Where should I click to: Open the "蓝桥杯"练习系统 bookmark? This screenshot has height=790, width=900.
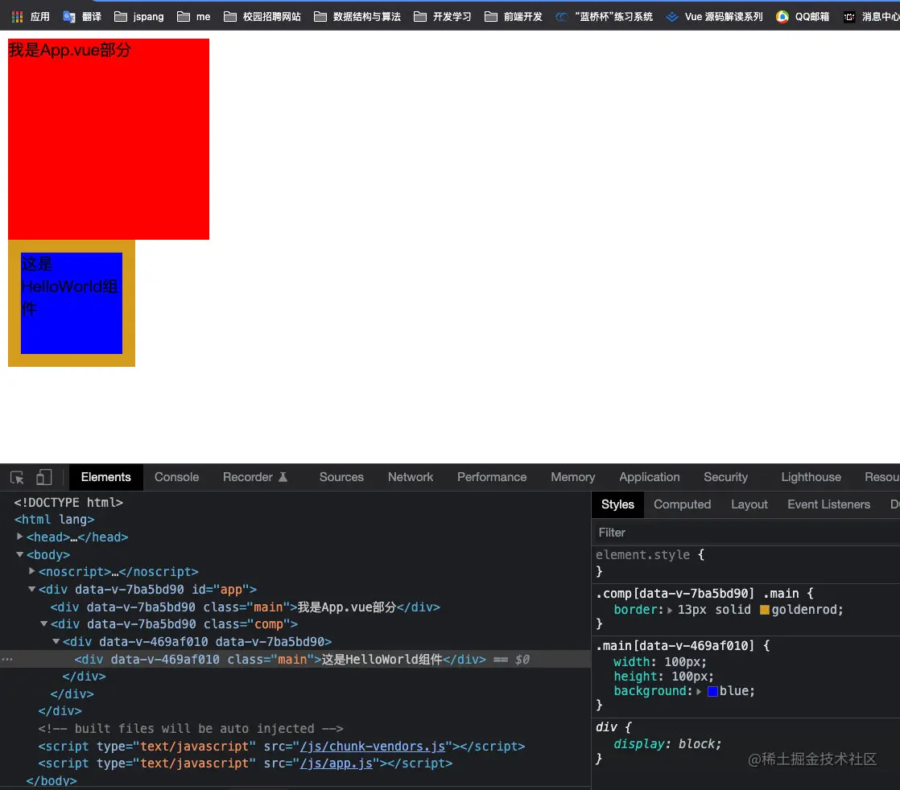(x=605, y=17)
